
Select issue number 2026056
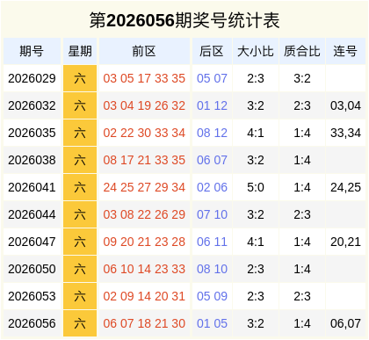pos(32,323)
